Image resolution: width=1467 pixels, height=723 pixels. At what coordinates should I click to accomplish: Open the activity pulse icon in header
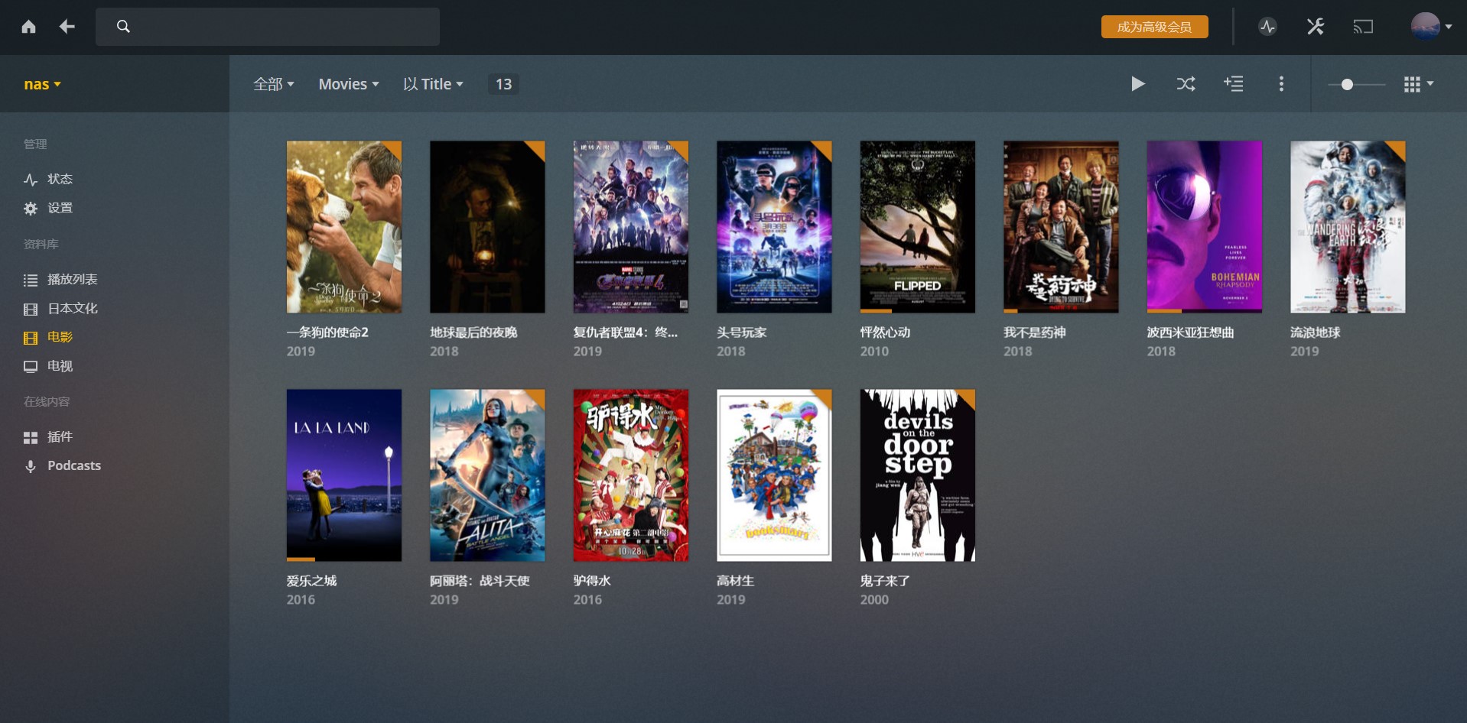pos(1267,27)
